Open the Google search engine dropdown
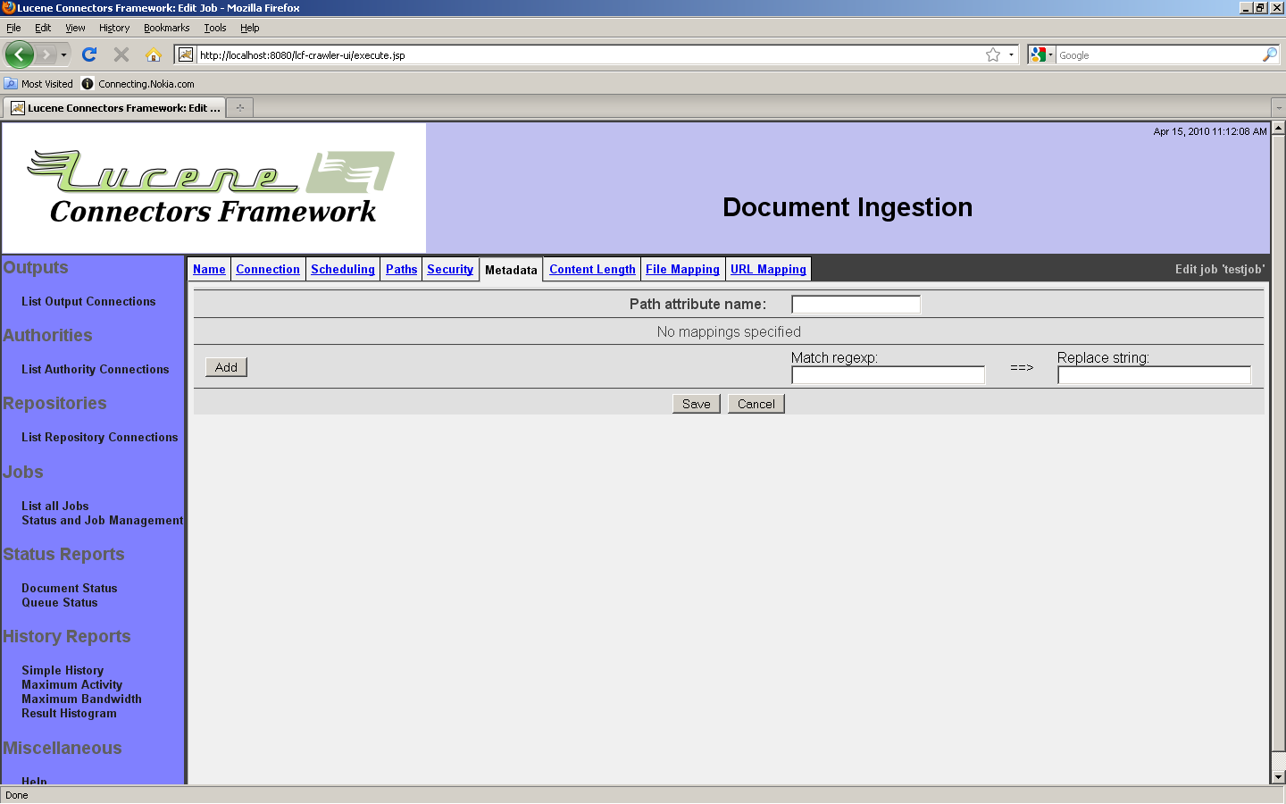Screen dimensions: 1286x804 pos(1041,54)
